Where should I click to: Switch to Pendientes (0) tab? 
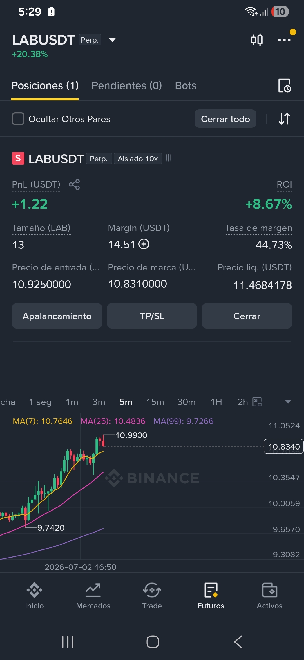pos(127,85)
